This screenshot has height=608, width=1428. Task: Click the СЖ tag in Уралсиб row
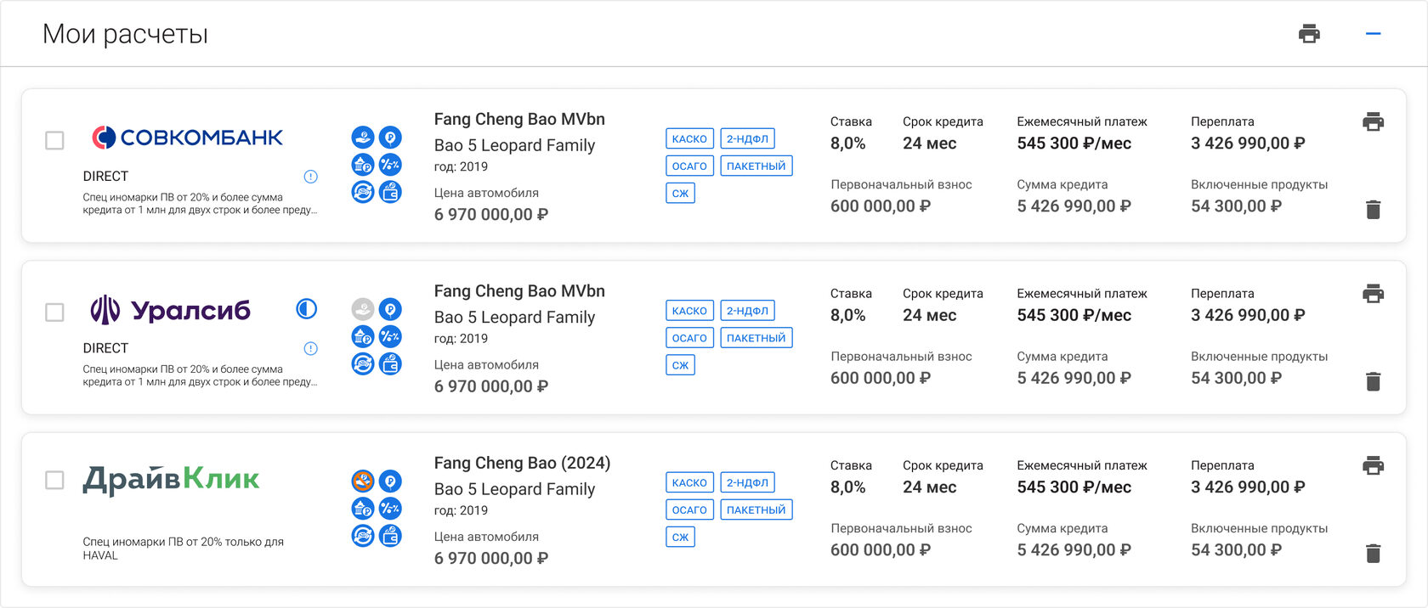(x=680, y=365)
